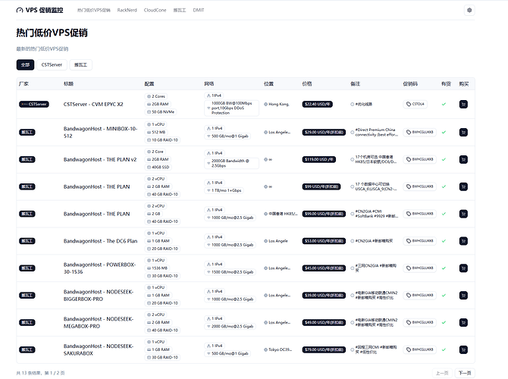
Task: Click the 价格 column header
Action: (307, 83)
